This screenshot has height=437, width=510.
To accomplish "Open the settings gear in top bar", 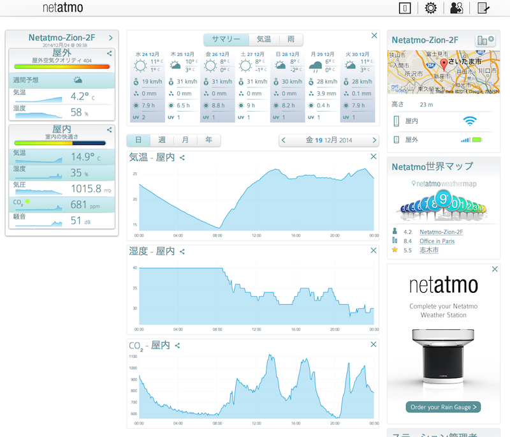I will coord(431,8).
